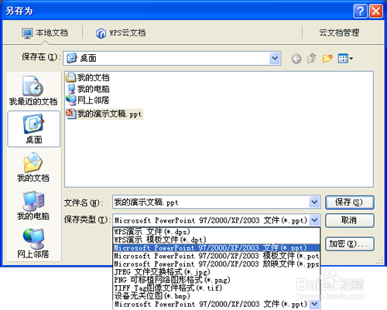Image resolution: width=387 pixels, height=310 pixels.
Task: Switch to the WPS云文档 tab
Action: pos(121,33)
